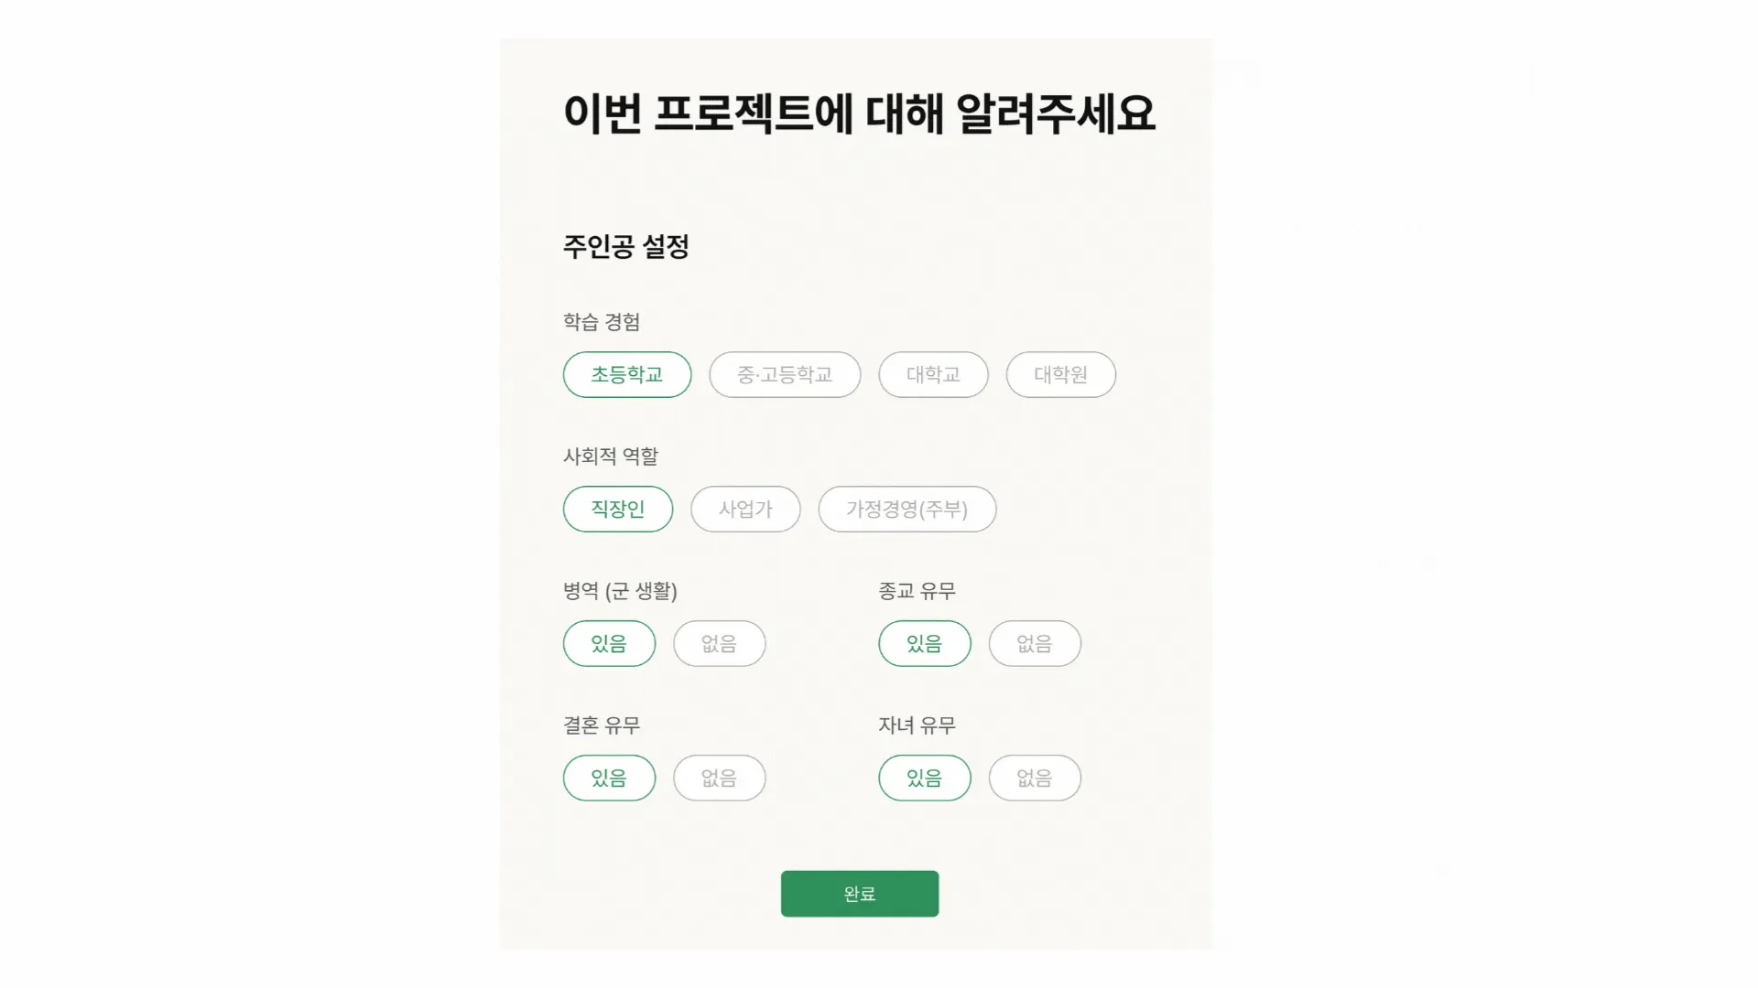Viewport: 1758px width, 988px height.
Task: Choose 가정경영(주부) as the social role
Action: pyautogui.click(x=906, y=509)
